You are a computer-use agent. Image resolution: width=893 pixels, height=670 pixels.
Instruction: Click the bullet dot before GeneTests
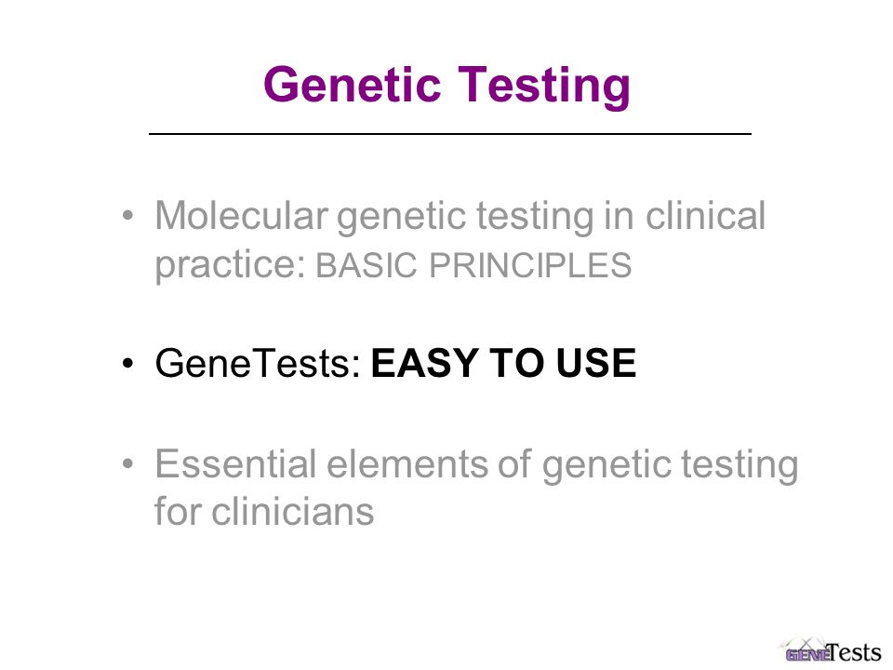pos(127,363)
